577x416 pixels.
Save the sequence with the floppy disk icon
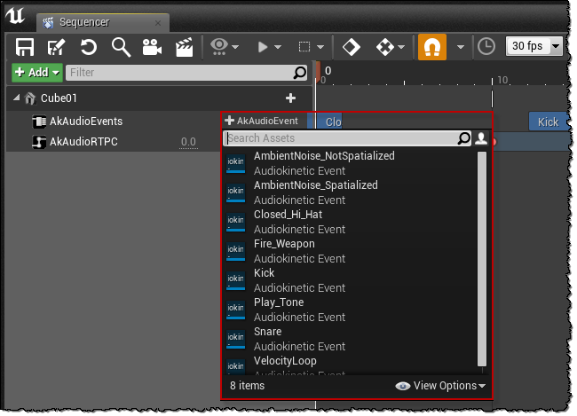25,47
